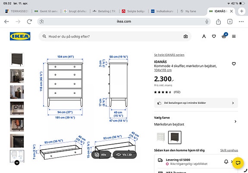
Task: Tap the microphone icon in address bar
Action: [207, 22]
